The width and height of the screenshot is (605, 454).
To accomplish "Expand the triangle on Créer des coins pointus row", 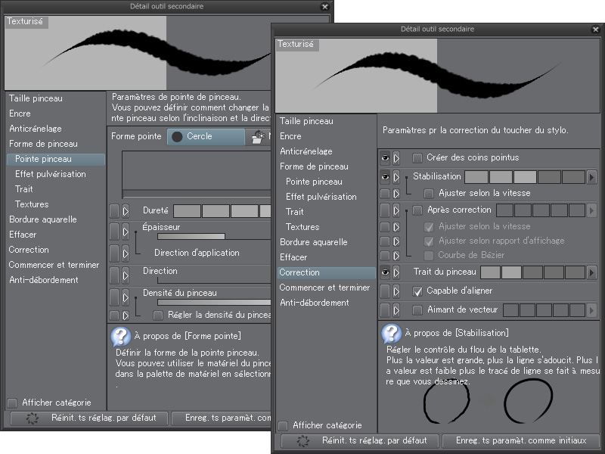I will pos(396,158).
